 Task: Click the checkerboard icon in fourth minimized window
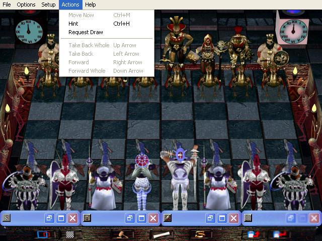tap(248, 218)
